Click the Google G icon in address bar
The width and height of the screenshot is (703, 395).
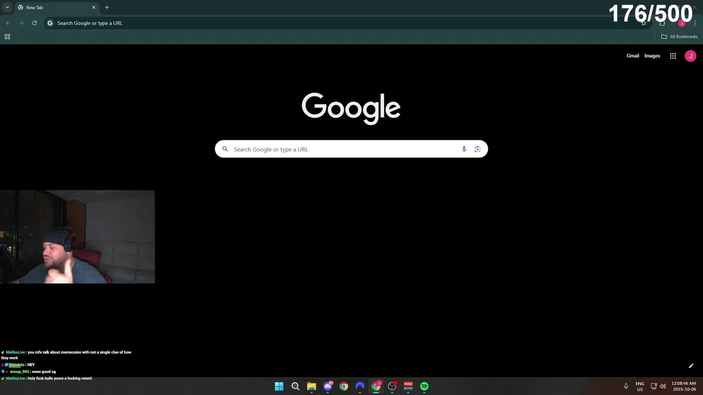click(x=50, y=23)
